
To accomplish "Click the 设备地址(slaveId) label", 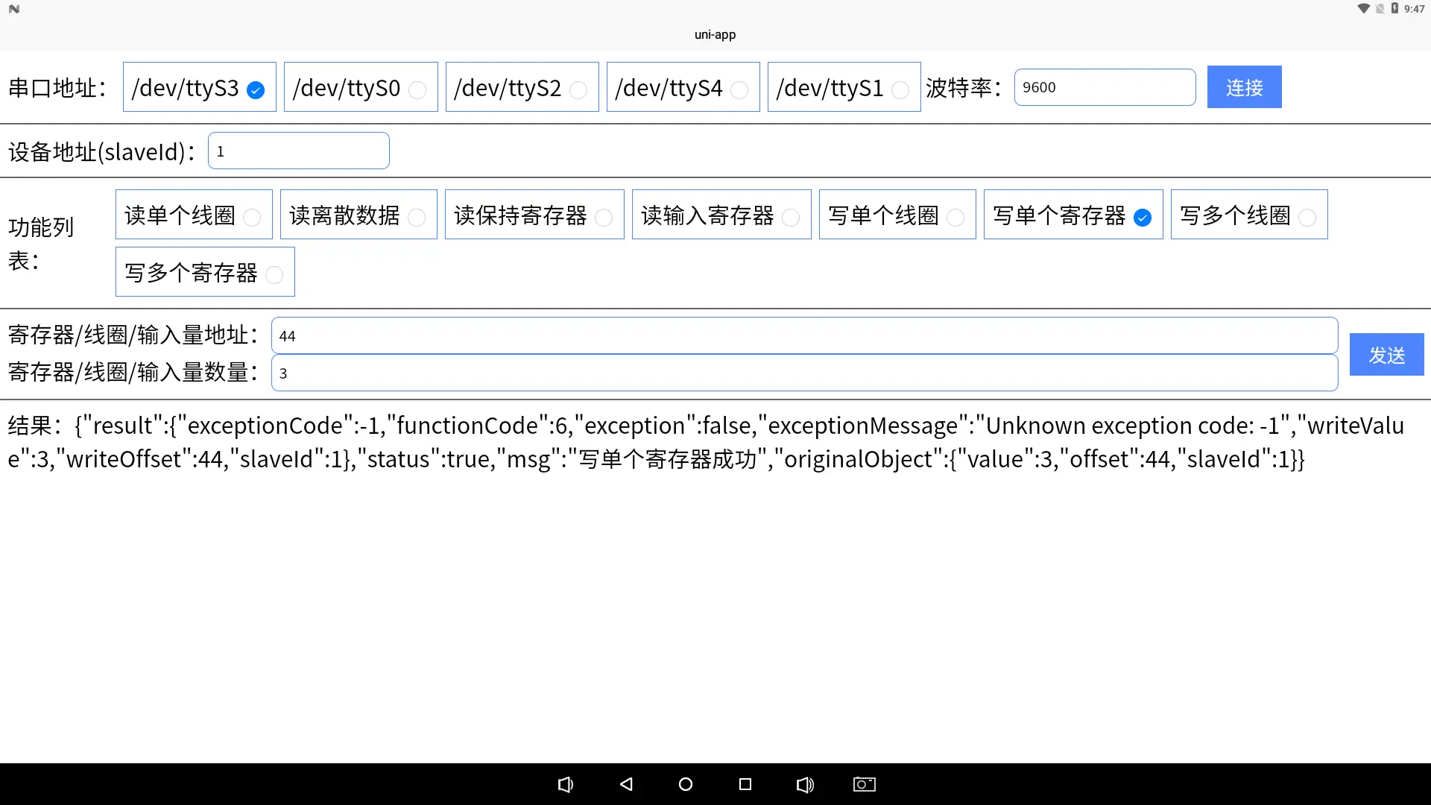I will [x=102, y=152].
